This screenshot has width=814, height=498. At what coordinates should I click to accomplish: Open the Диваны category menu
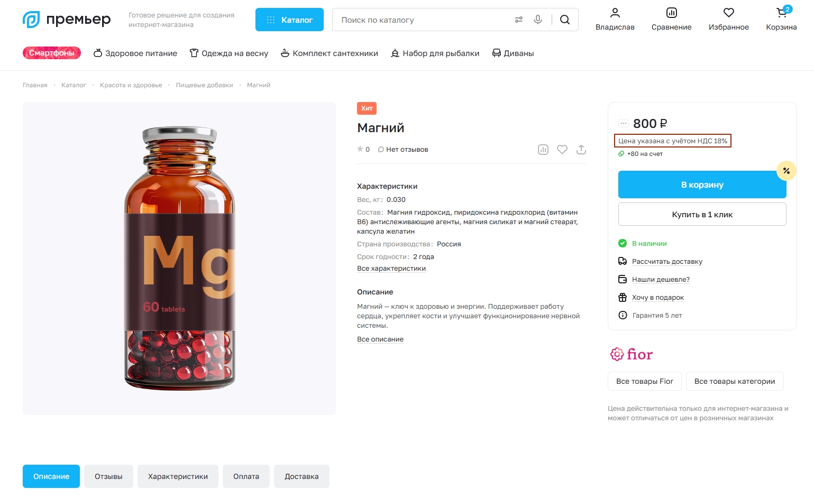point(513,53)
